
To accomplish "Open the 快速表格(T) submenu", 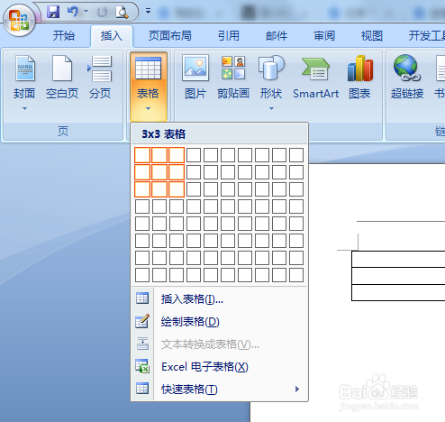I will point(220,389).
